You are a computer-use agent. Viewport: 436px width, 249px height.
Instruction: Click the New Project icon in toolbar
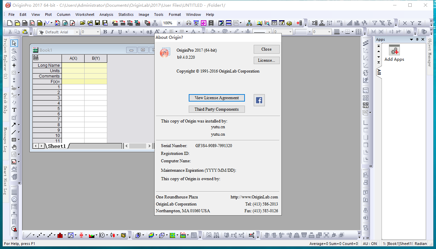click(x=9, y=23)
